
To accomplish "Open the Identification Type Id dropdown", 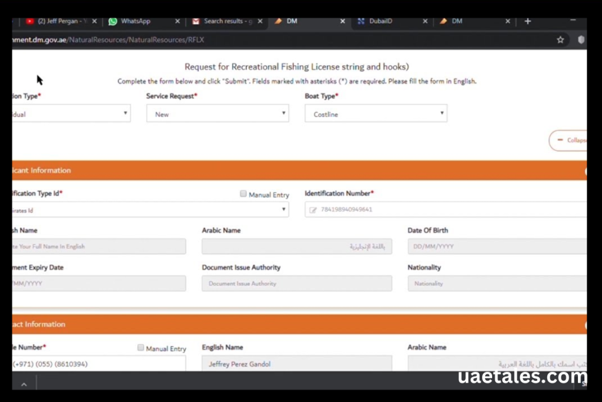I will click(150, 210).
